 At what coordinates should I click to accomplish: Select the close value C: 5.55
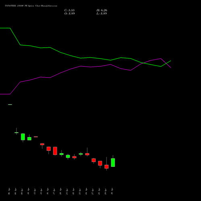pyautogui.click(x=70, y=10)
